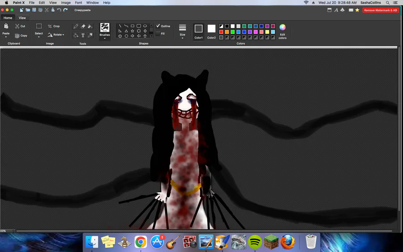403x252 pixels.
Task: Choose the rounded rectangle shape
Action: pos(139,26)
